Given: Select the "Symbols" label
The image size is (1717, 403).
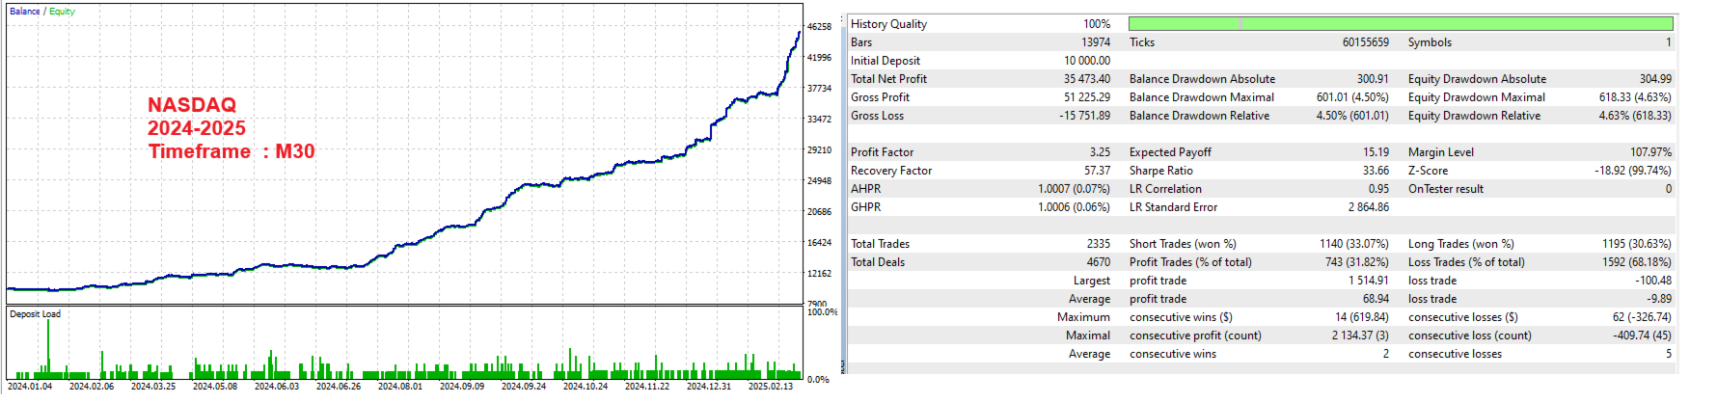Looking at the screenshot, I should [x=1430, y=42].
